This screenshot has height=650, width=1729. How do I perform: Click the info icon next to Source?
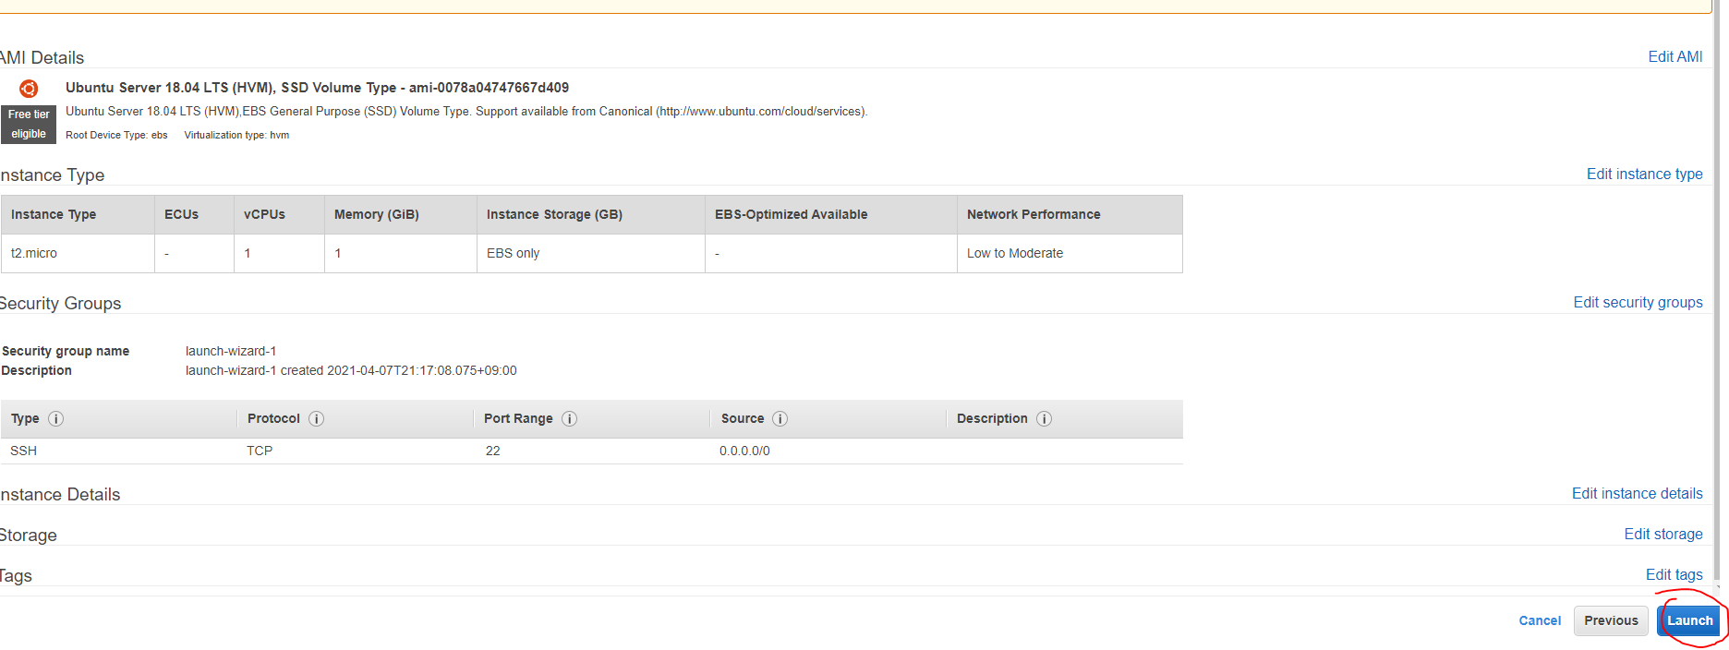780,418
